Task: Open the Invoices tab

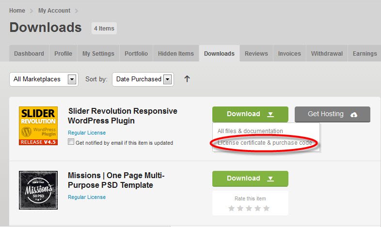Action: tap(289, 53)
